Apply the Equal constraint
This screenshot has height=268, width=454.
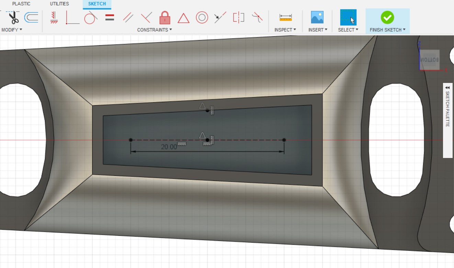(110, 17)
